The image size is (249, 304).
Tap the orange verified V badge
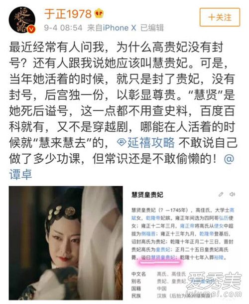pos(32,29)
